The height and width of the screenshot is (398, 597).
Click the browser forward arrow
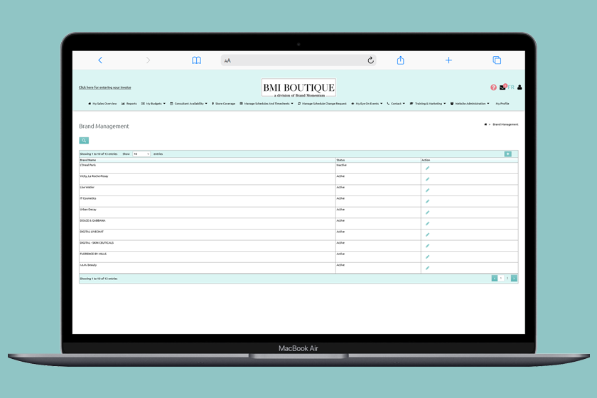pos(148,60)
